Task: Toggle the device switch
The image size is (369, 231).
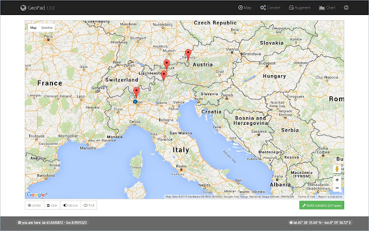Action: pos(70,206)
